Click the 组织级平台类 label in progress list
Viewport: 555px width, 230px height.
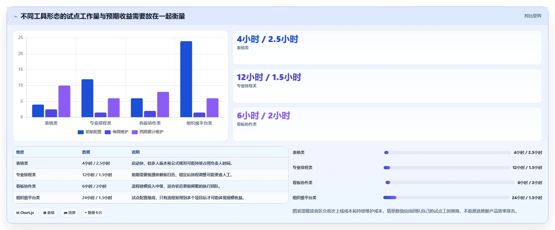(305, 198)
